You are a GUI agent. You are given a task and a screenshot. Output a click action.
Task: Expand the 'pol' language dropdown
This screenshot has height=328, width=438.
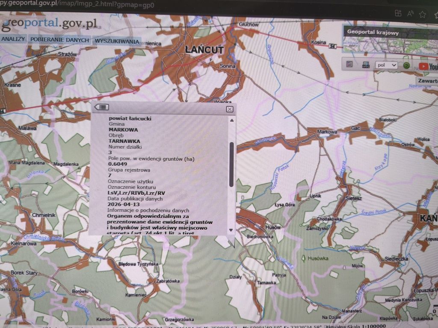386,65
